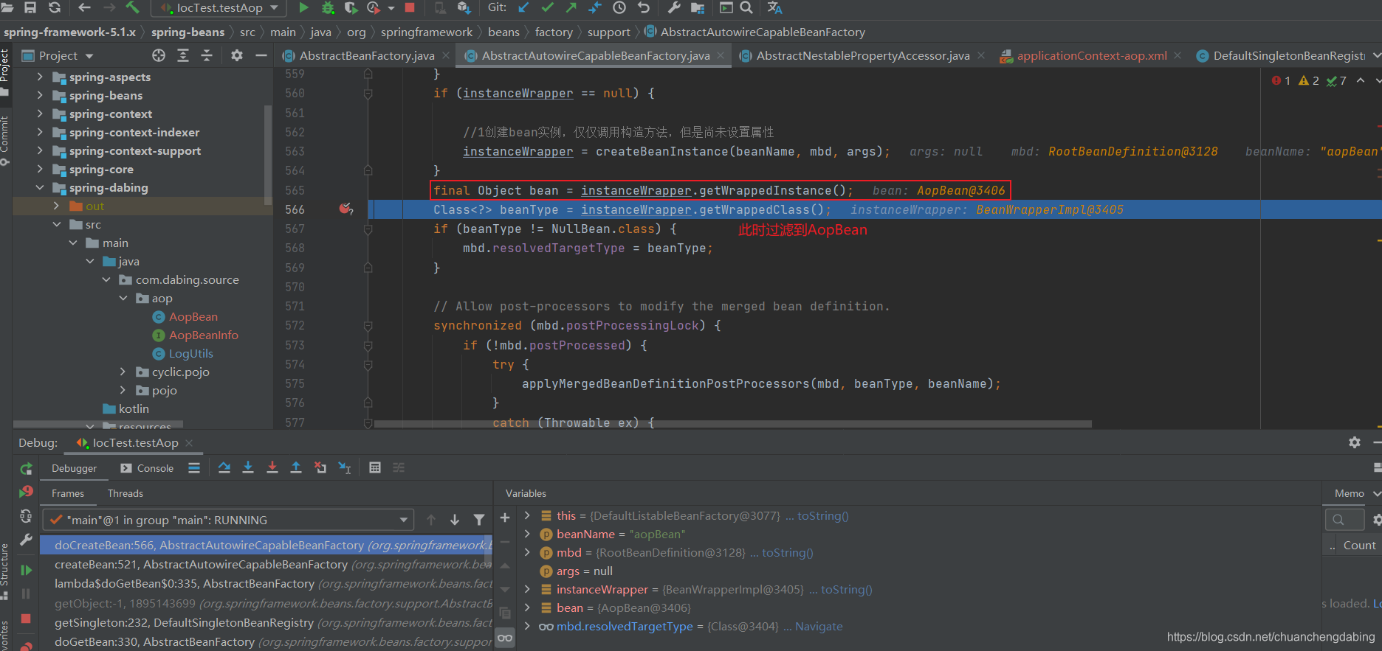The width and height of the screenshot is (1382, 651).
Task: Switch to AbstractNestablePropertyAccessor.java tab
Action: pyautogui.click(x=862, y=55)
